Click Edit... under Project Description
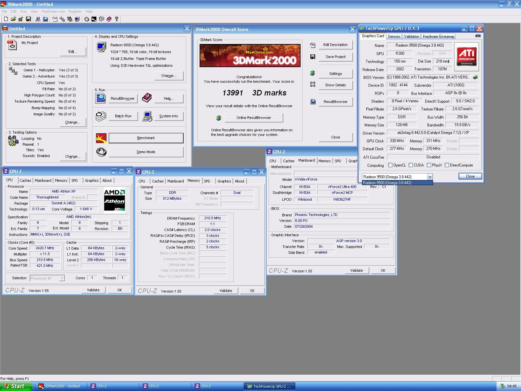The height and width of the screenshot is (391, 521). [73, 51]
